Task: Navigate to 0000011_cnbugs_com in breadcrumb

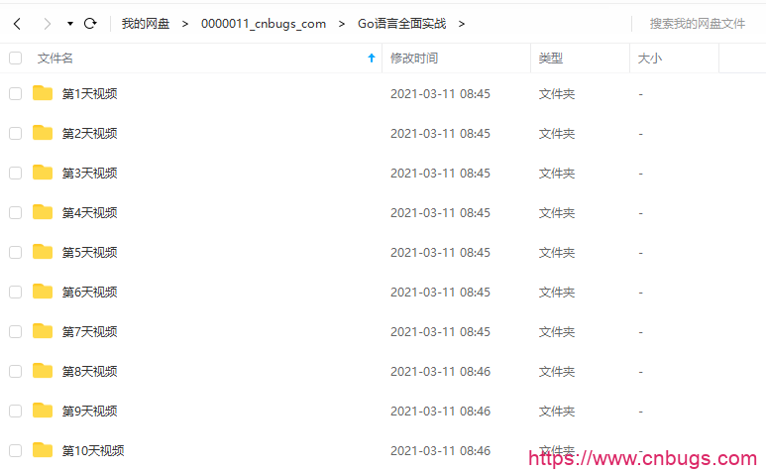Action: (264, 24)
